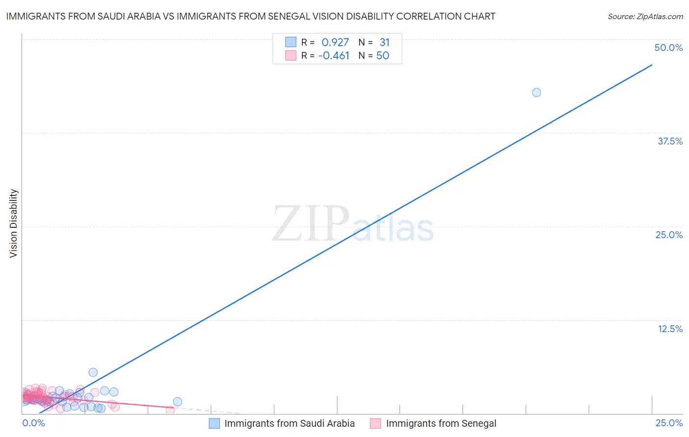The image size is (689, 437).
Task: Click the pink R = -0.461 swatch
Action: click(x=291, y=55)
